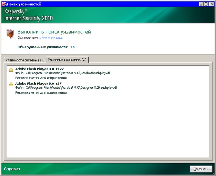Open the '1 минуту назад' link
Viewport: 216px width, 176px height.
point(51,38)
